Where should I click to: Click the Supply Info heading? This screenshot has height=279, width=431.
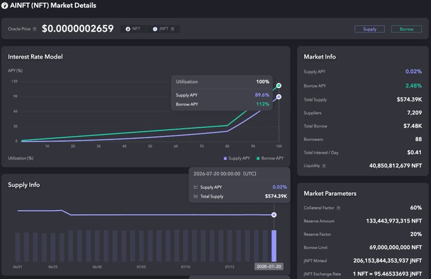point(23,185)
